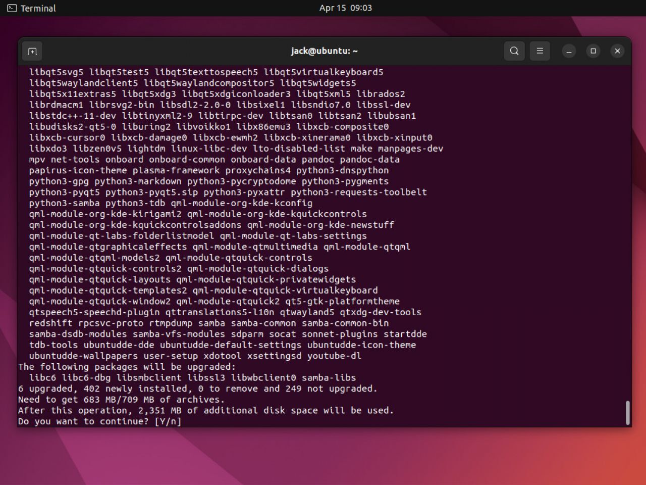Image resolution: width=646 pixels, height=485 pixels.
Task: Click the papirus-icon-theme package name
Action: pos(78,170)
